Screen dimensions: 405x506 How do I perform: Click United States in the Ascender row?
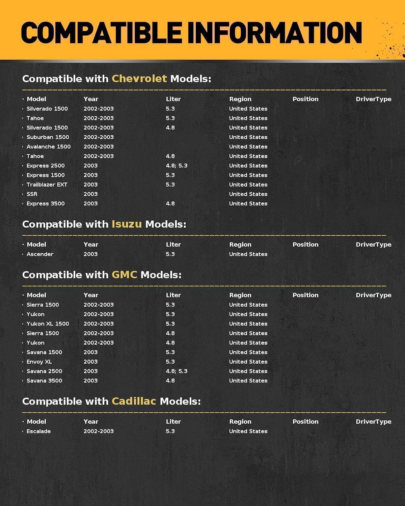click(248, 254)
